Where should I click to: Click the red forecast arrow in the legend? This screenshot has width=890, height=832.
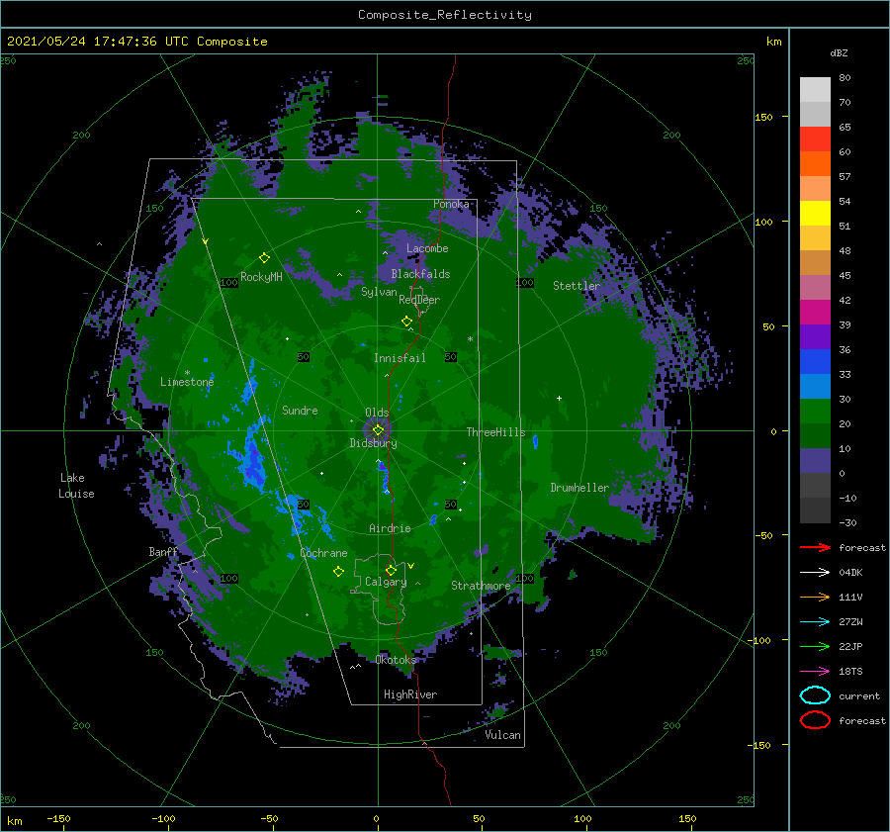(x=815, y=547)
